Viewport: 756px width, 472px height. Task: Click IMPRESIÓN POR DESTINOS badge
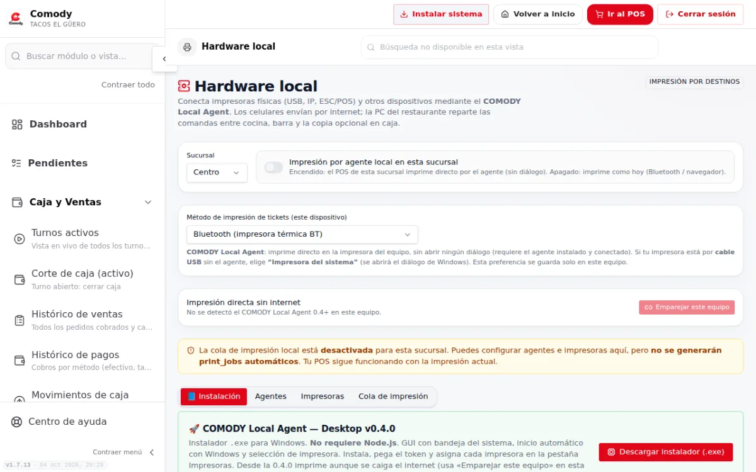694,82
